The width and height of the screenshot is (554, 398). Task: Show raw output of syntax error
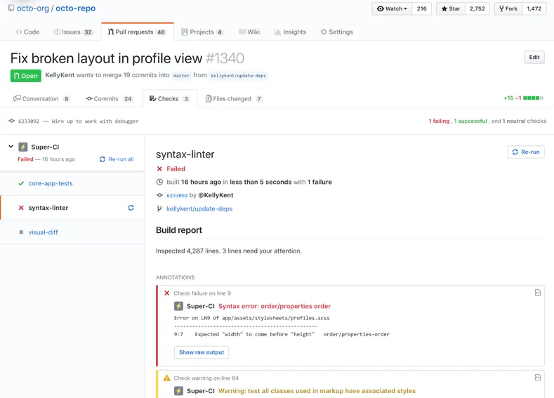202,352
